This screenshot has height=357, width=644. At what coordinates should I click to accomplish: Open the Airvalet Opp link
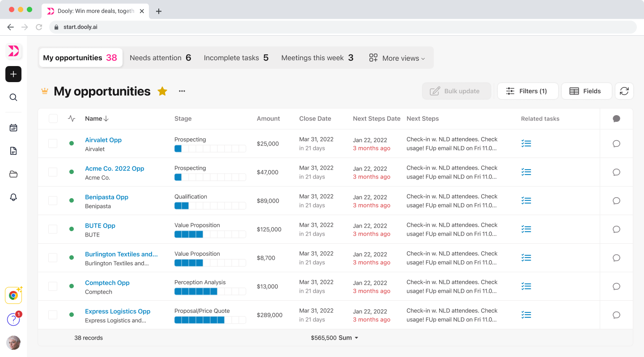[x=103, y=140]
